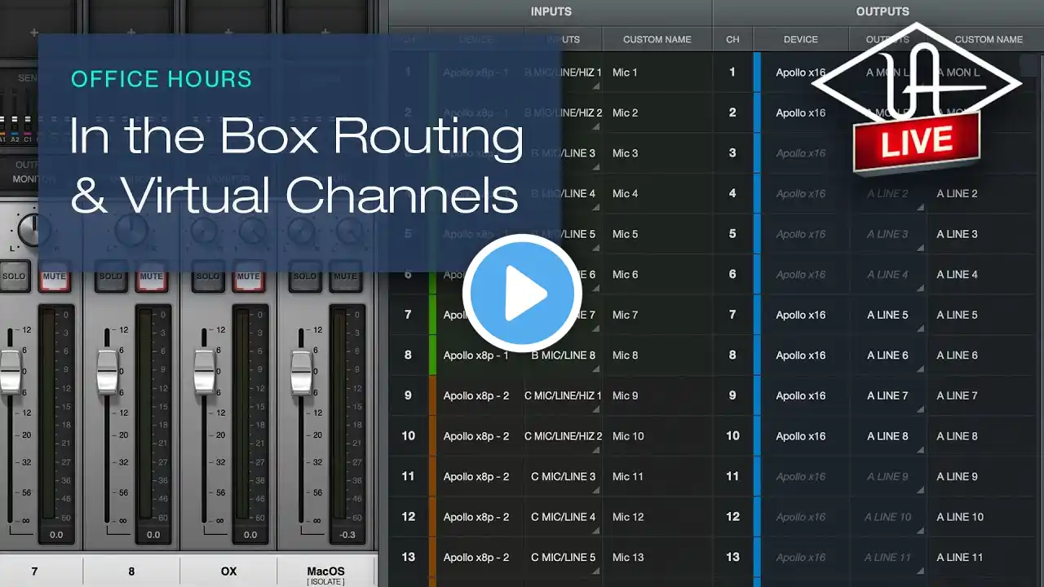Viewport: 1044px width, 587px height.
Task: Mute the MacOS channel
Action: coord(345,276)
